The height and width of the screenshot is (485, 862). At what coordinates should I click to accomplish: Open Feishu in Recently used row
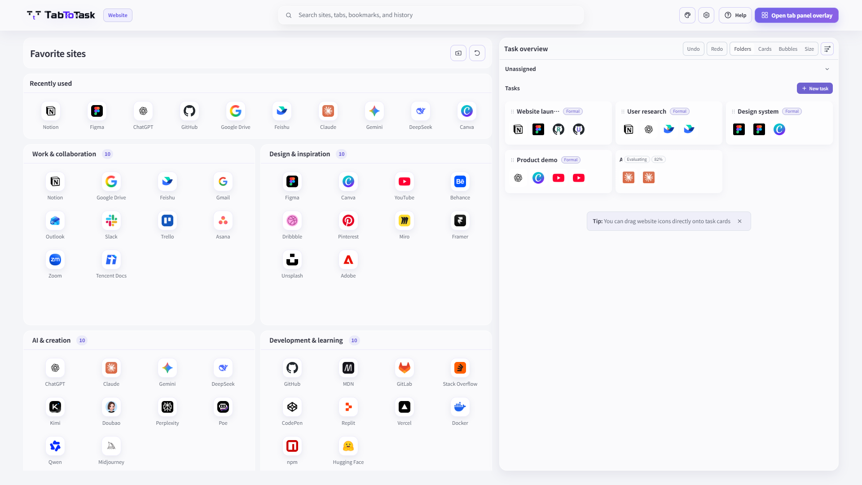pos(282,111)
